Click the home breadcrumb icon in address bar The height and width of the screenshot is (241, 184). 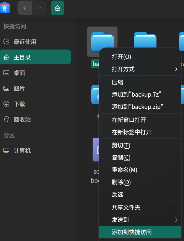(x=58, y=8)
